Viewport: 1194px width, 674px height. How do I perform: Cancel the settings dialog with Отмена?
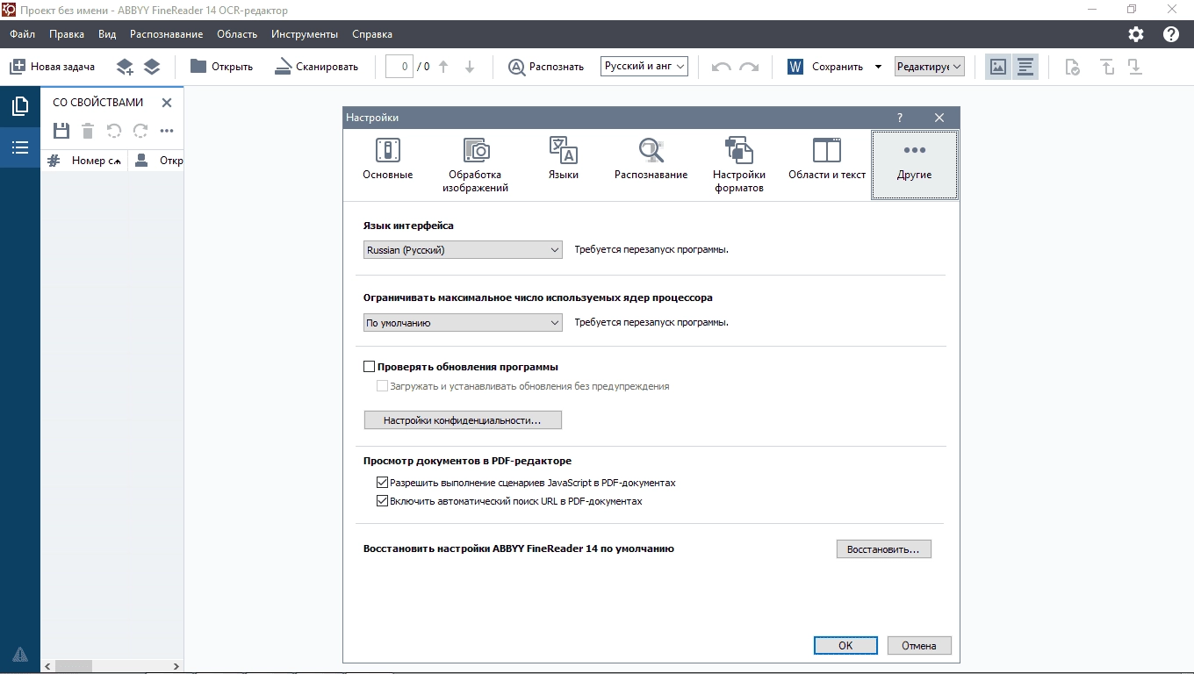click(919, 645)
